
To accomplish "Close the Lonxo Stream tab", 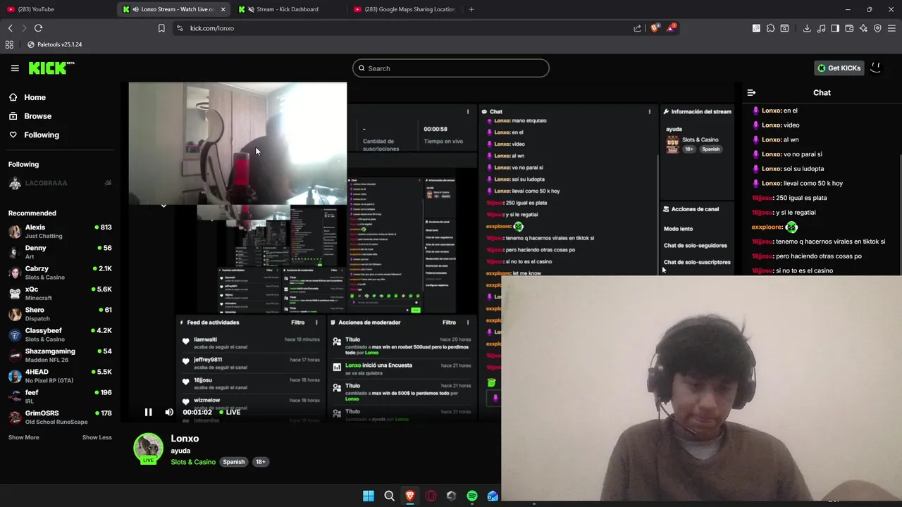I will click(223, 9).
